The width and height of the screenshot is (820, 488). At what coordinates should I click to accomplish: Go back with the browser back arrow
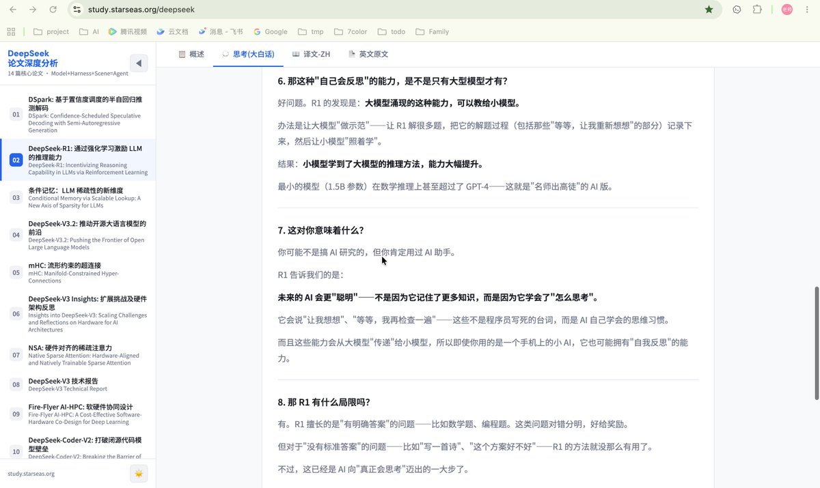pyautogui.click(x=14, y=10)
